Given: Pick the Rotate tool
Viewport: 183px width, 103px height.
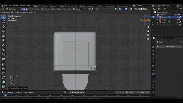Looking at the screenshot, I should 3,31.
